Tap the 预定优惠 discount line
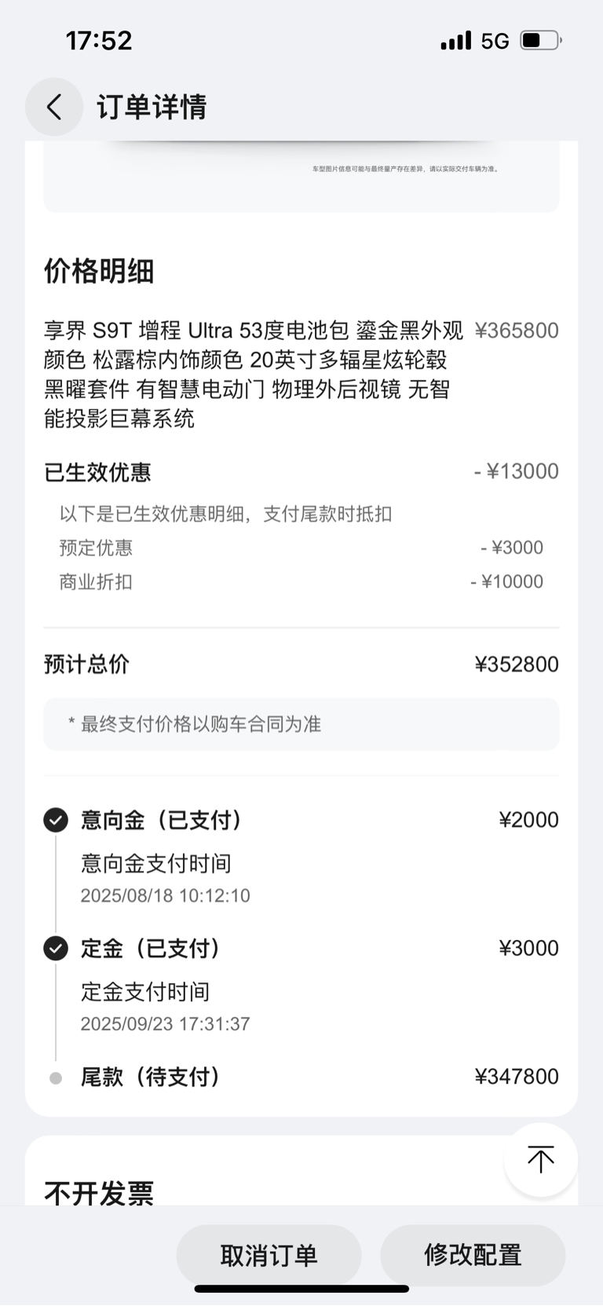This screenshot has height=1306, width=603. point(301,547)
